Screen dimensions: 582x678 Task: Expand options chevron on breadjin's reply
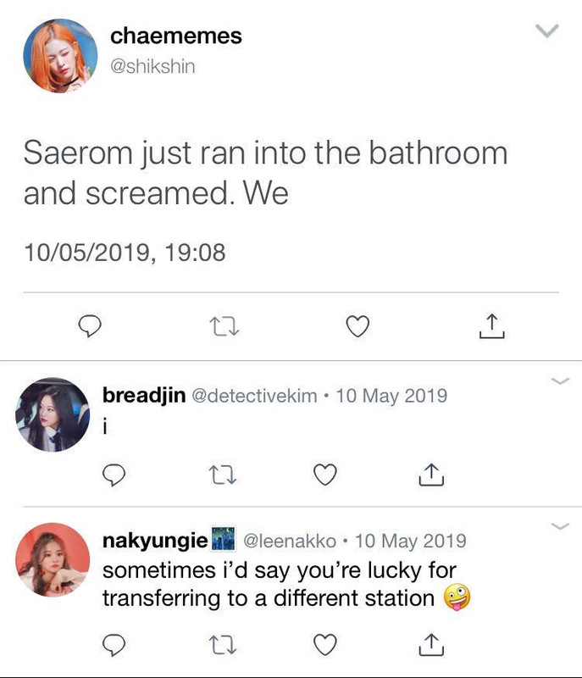pos(560,381)
